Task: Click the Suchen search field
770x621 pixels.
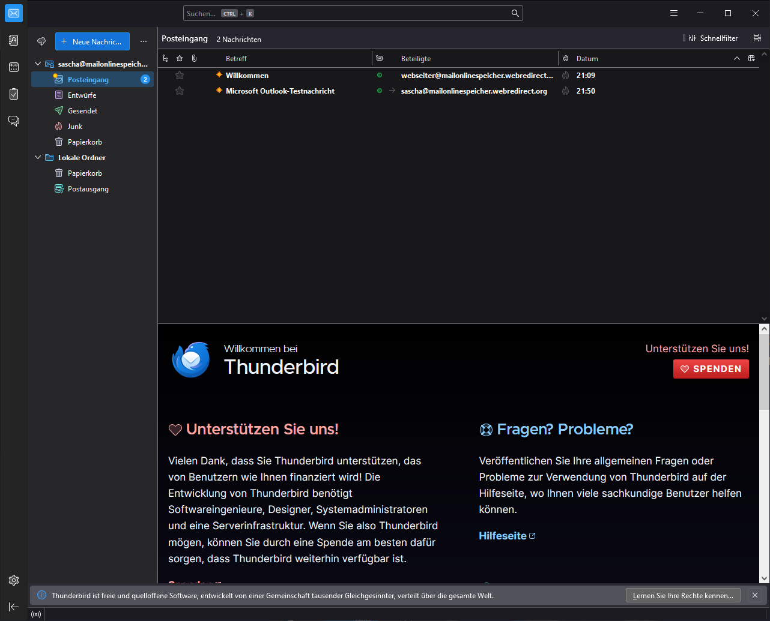Action: pyautogui.click(x=353, y=13)
